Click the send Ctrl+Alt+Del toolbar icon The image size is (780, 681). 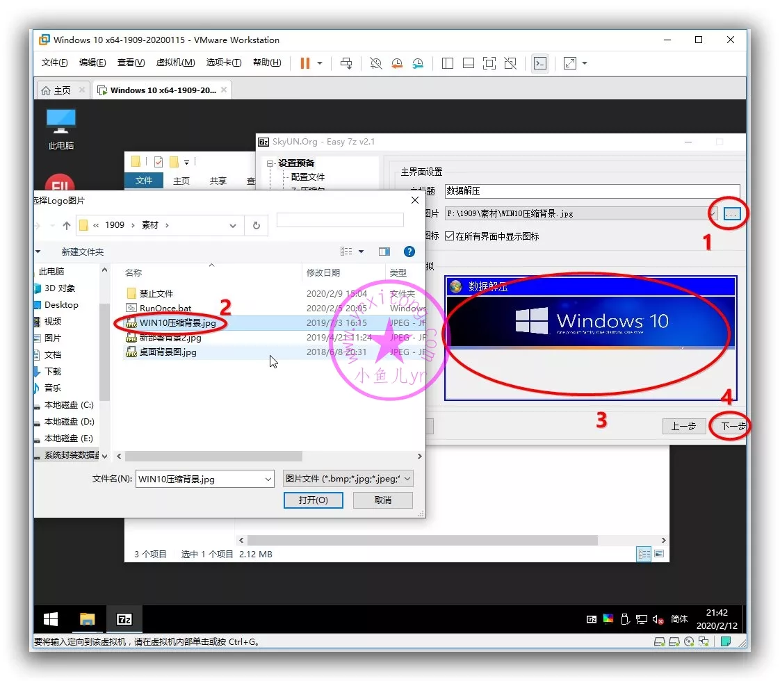pos(346,63)
